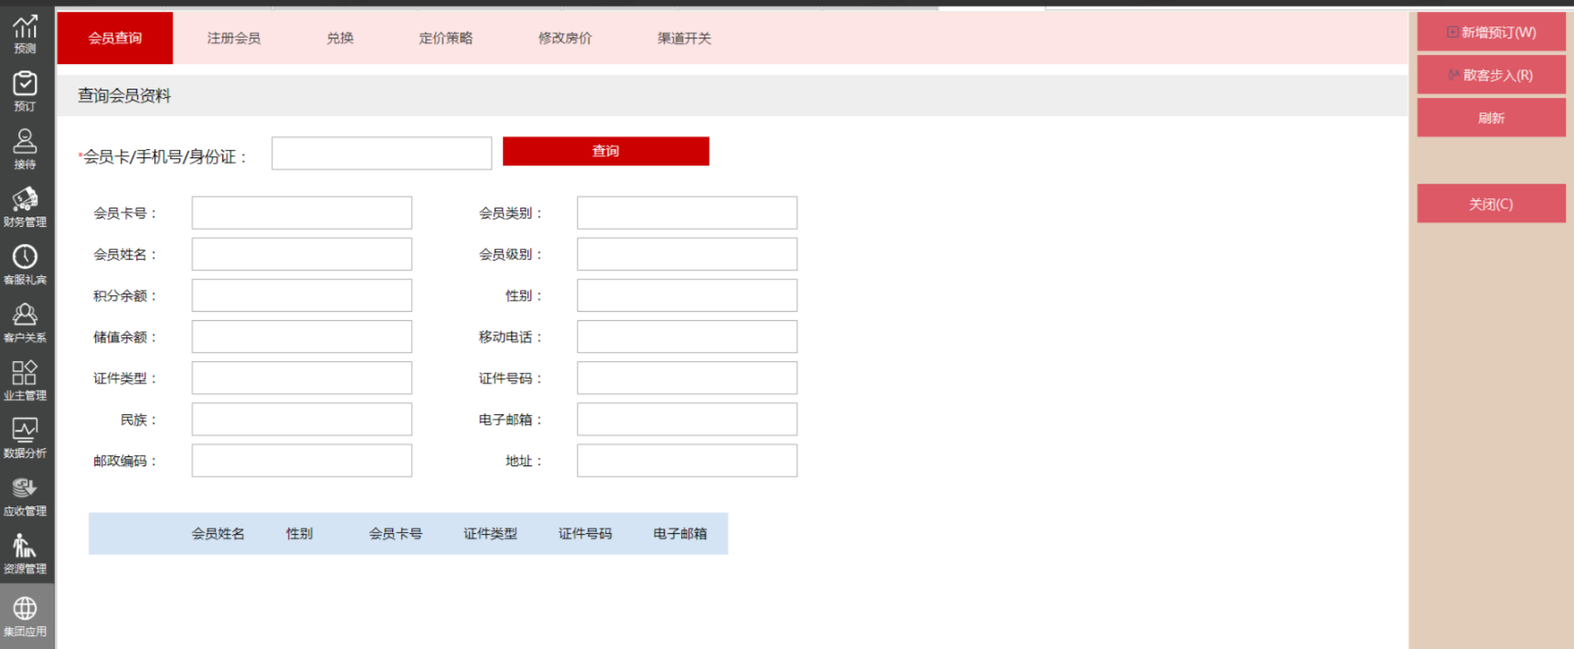The height and width of the screenshot is (649, 1574).
Task: Click the 移动电话 input field
Action: point(686,337)
